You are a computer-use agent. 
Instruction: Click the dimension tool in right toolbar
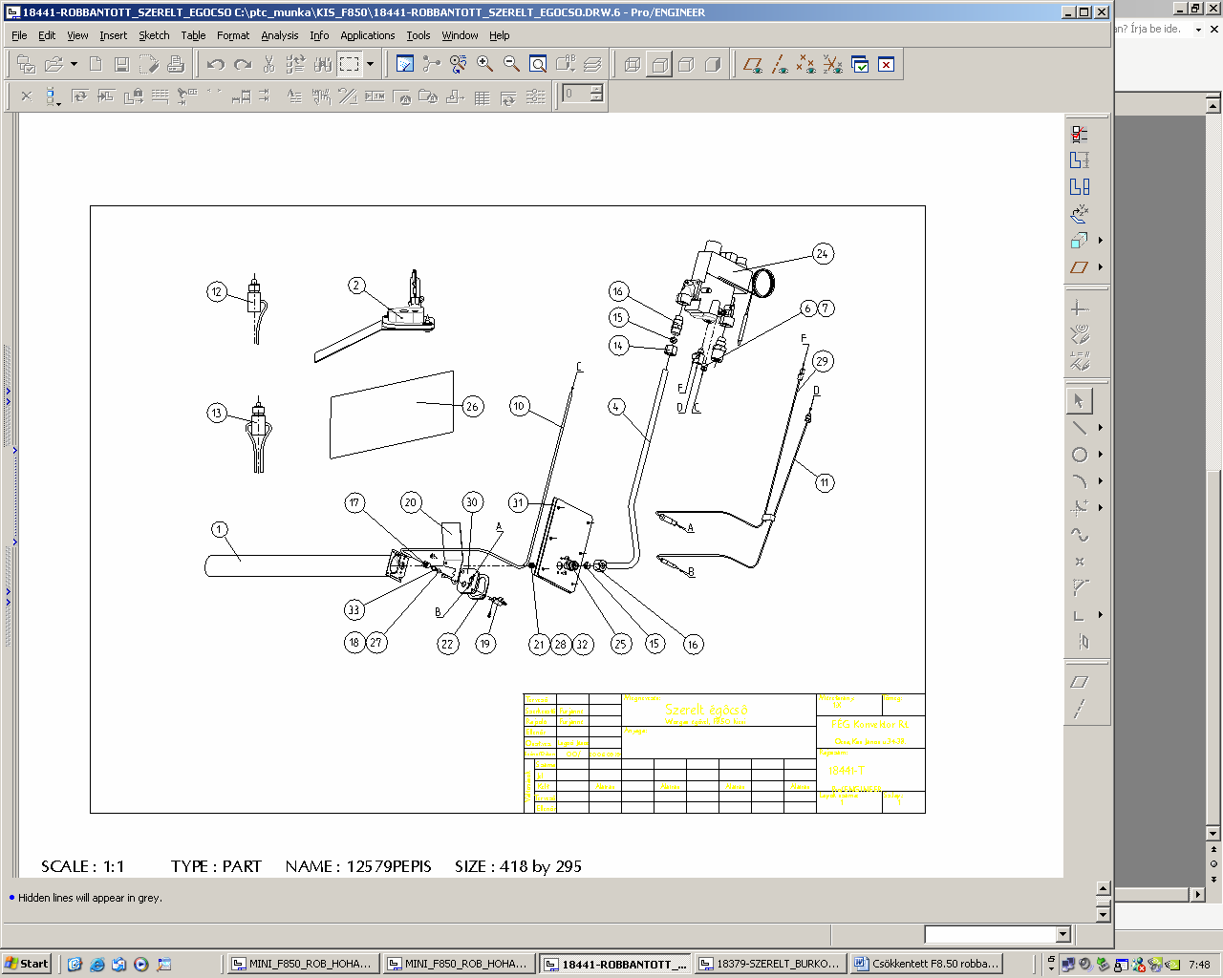tap(1080, 160)
